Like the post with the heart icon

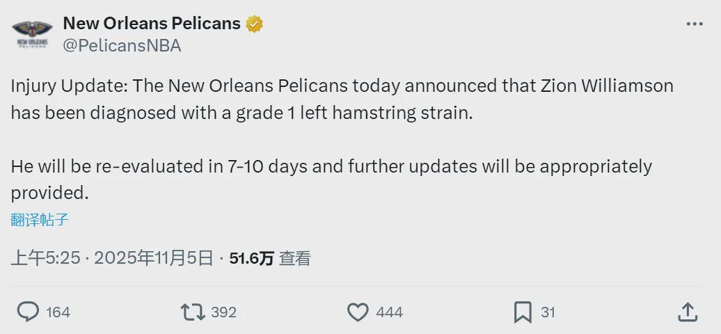click(x=358, y=312)
